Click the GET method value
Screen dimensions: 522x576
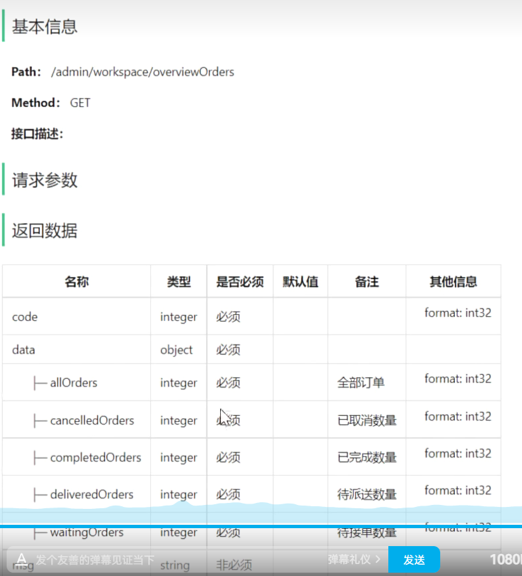pyautogui.click(x=80, y=103)
